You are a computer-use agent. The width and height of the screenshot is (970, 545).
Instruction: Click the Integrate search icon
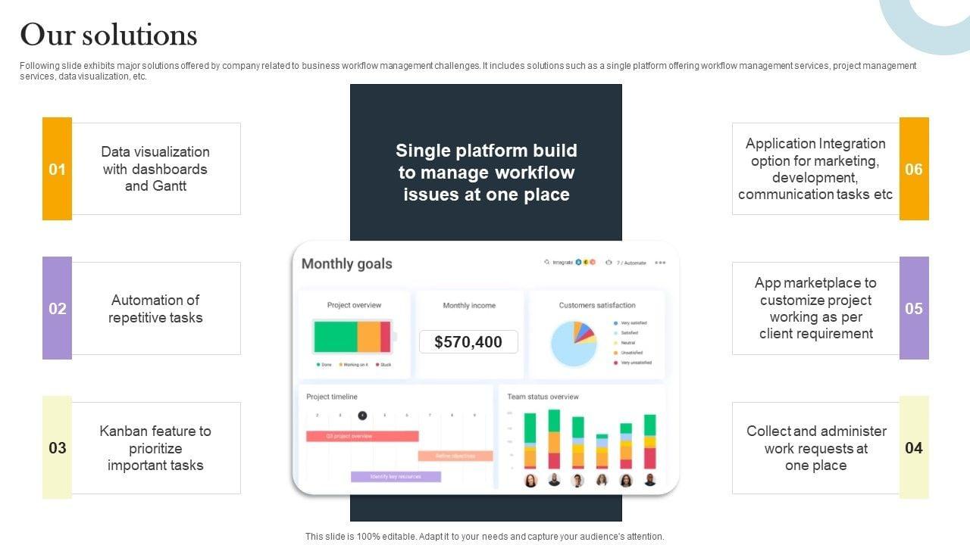click(546, 263)
